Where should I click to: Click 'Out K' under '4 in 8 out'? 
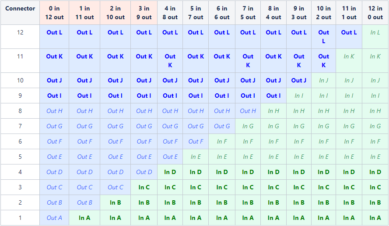170,61
